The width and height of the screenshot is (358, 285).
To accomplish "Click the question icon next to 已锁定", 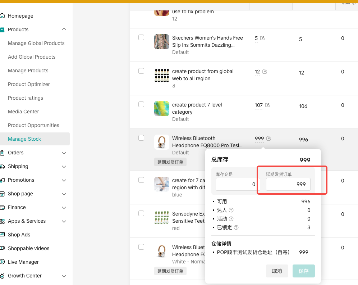I will coord(236,227).
